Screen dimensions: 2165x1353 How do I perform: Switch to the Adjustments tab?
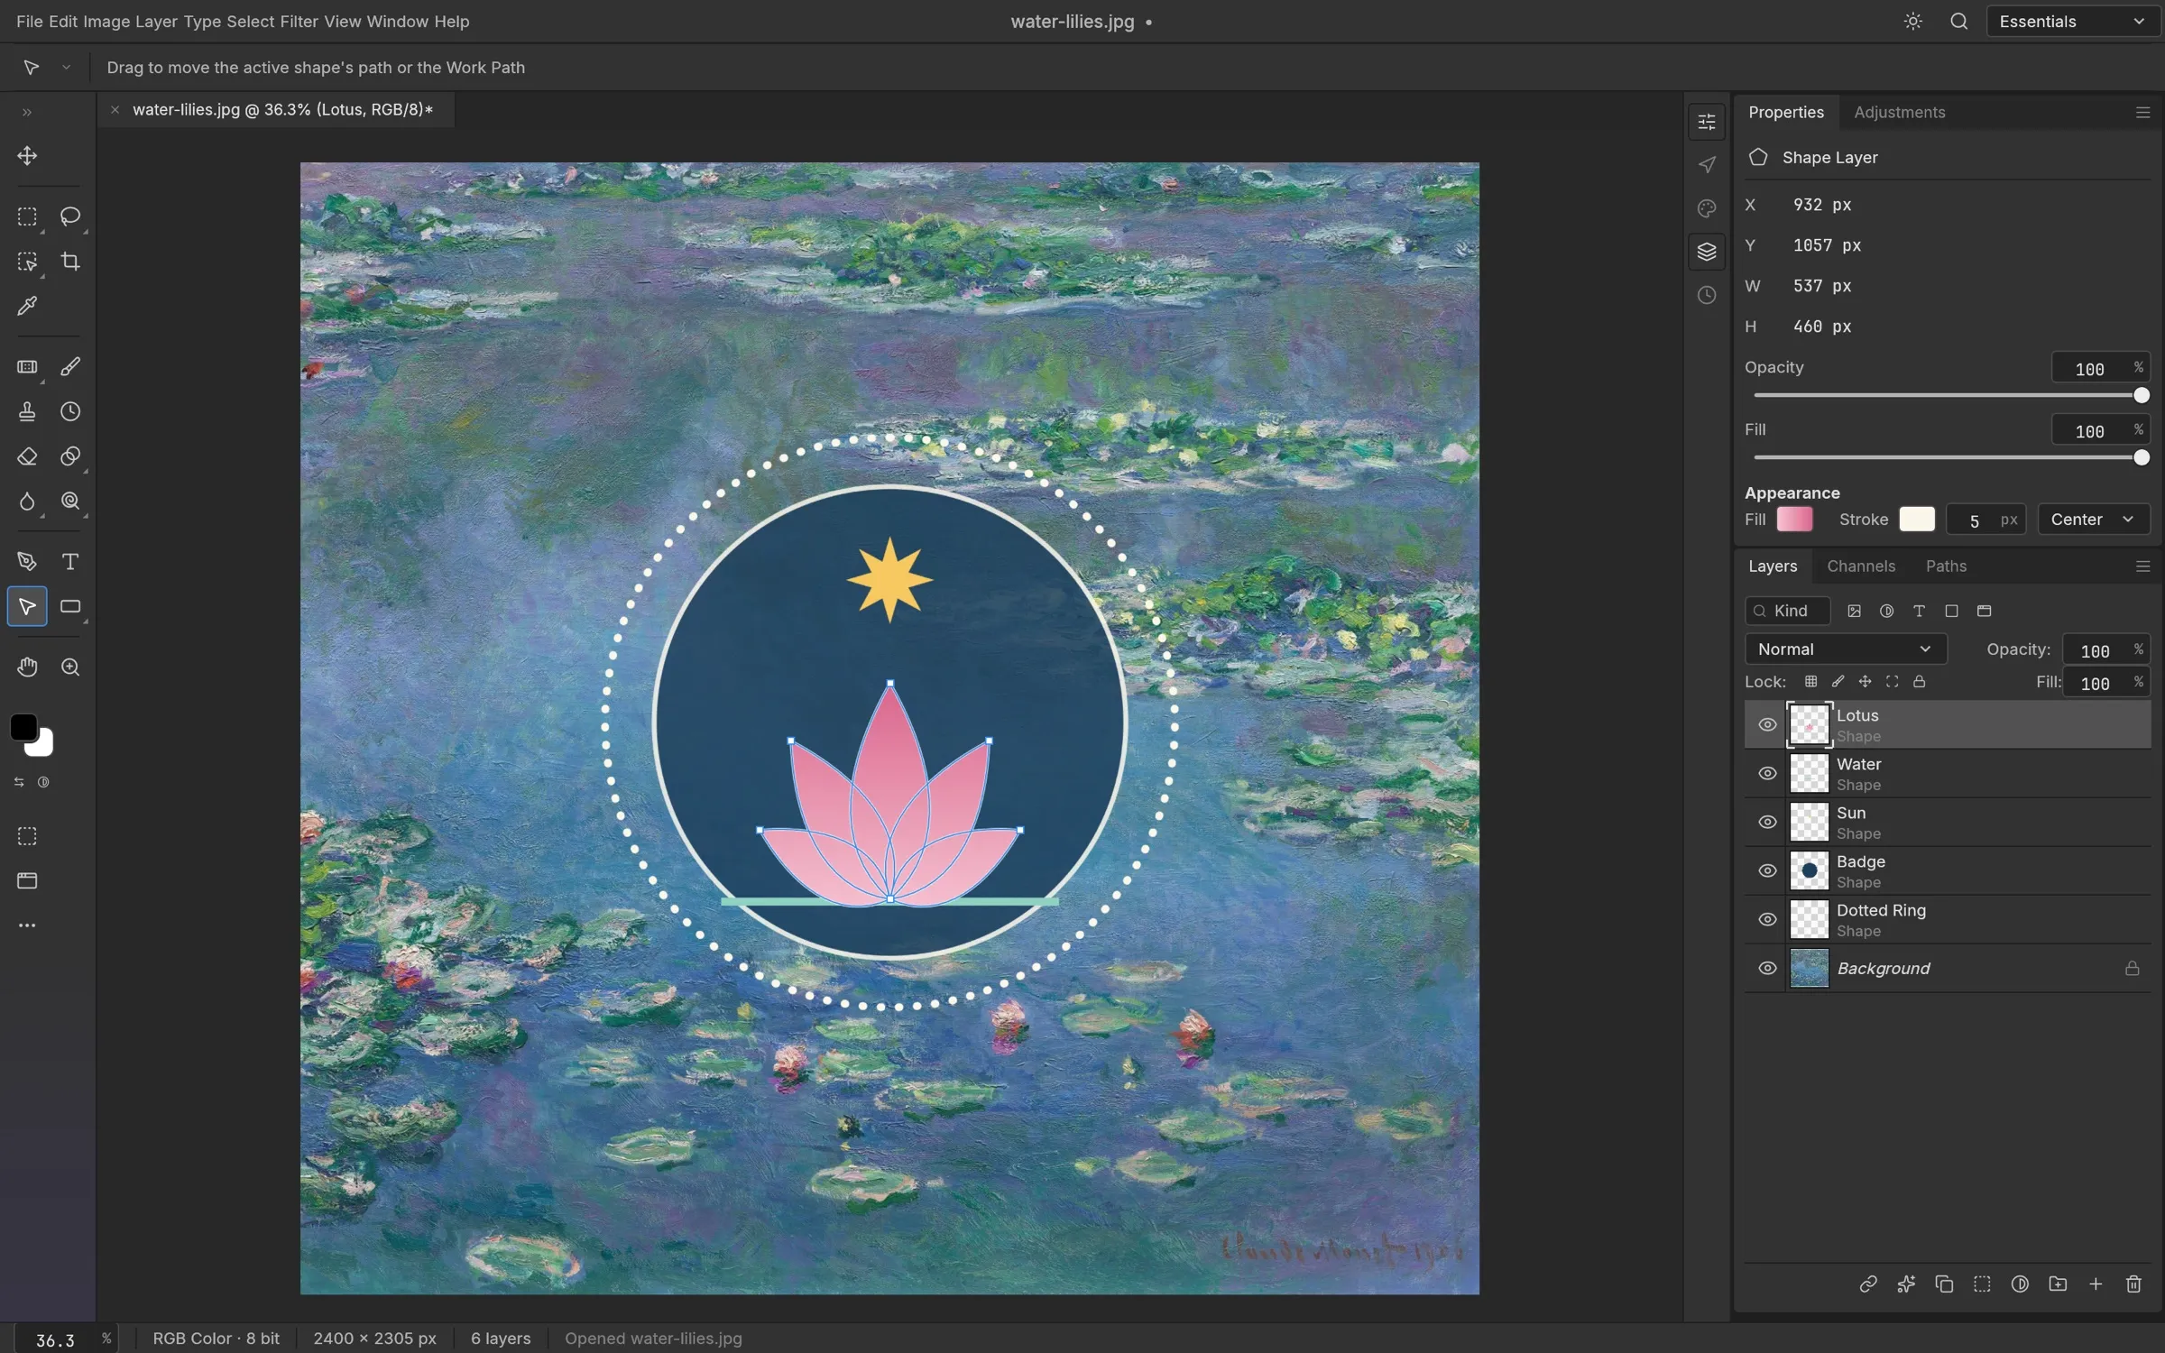tap(1899, 113)
